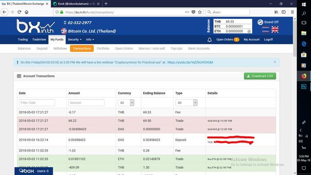Open the Pocket save icon
The image size is (311, 175).
pyautogui.click(x=193, y=12)
